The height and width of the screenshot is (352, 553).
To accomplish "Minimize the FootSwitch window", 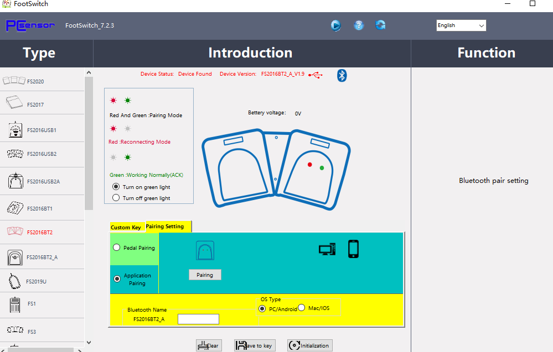I will pyautogui.click(x=508, y=3).
